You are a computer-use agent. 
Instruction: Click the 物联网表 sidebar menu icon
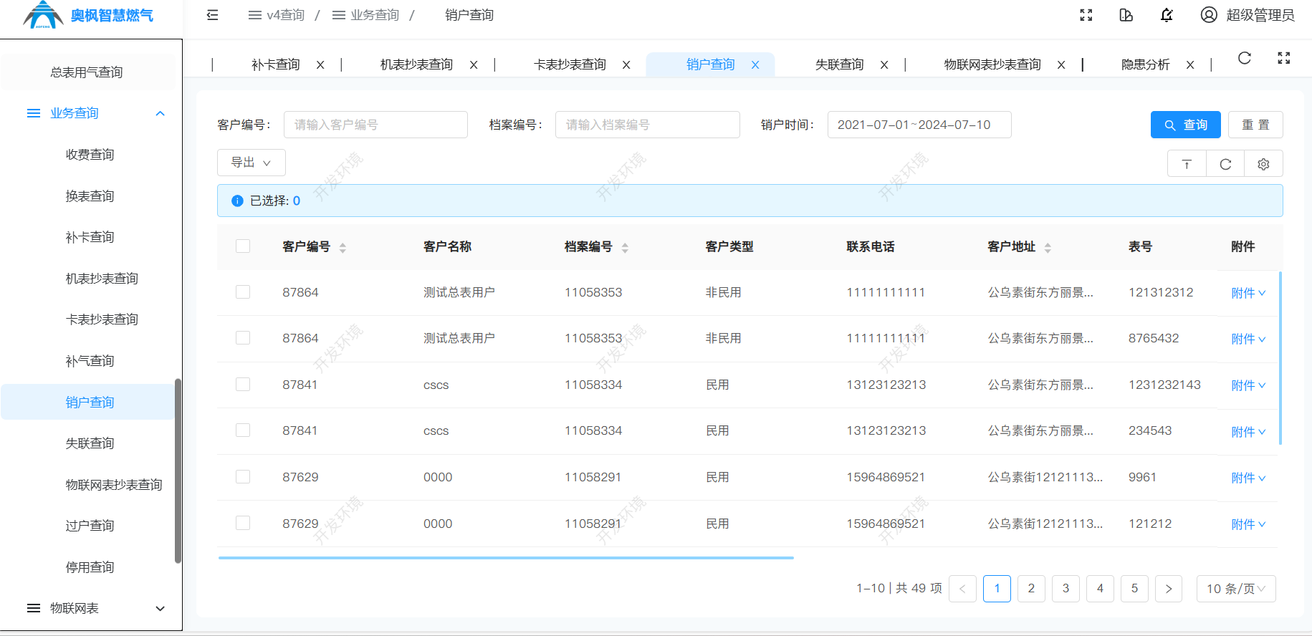click(x=34, y=608)
